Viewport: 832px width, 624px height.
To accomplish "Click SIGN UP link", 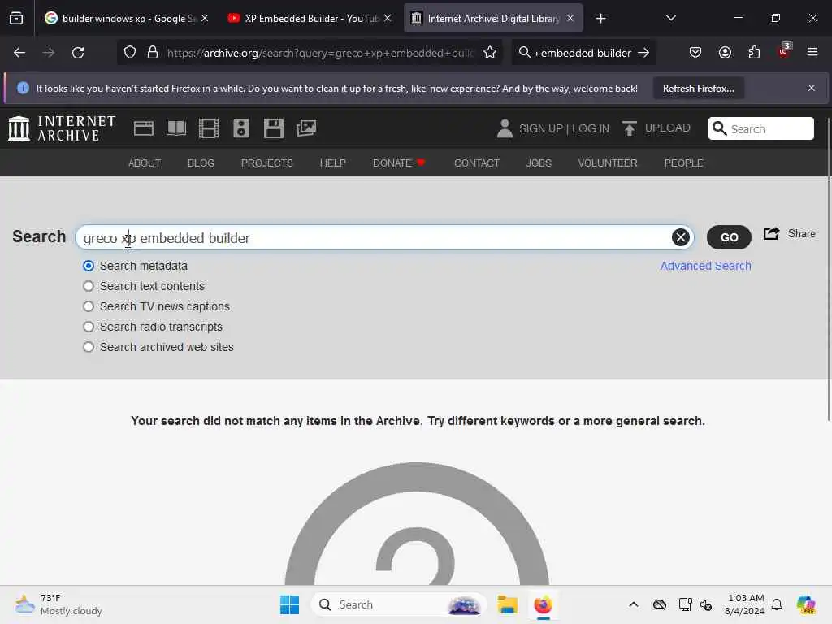I will pyautogui.click(x=540, y=128).
